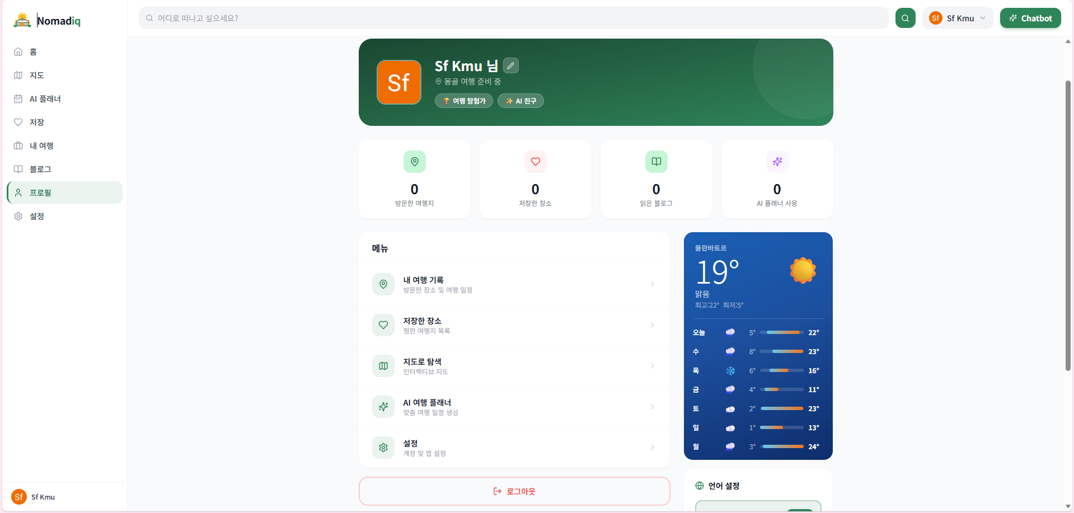Viewport: 1074px width, 513px height.
Task: Click the 19° temperature reading
Action: [717, 272]
